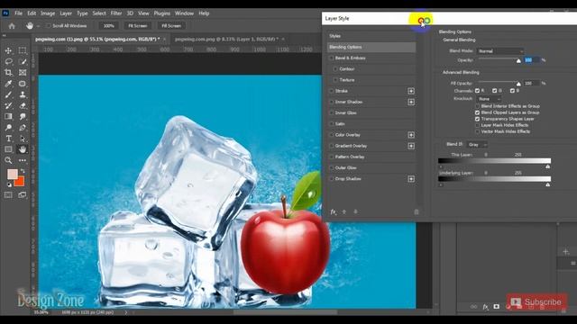Select the Eyedropper tool

point(8,84)
